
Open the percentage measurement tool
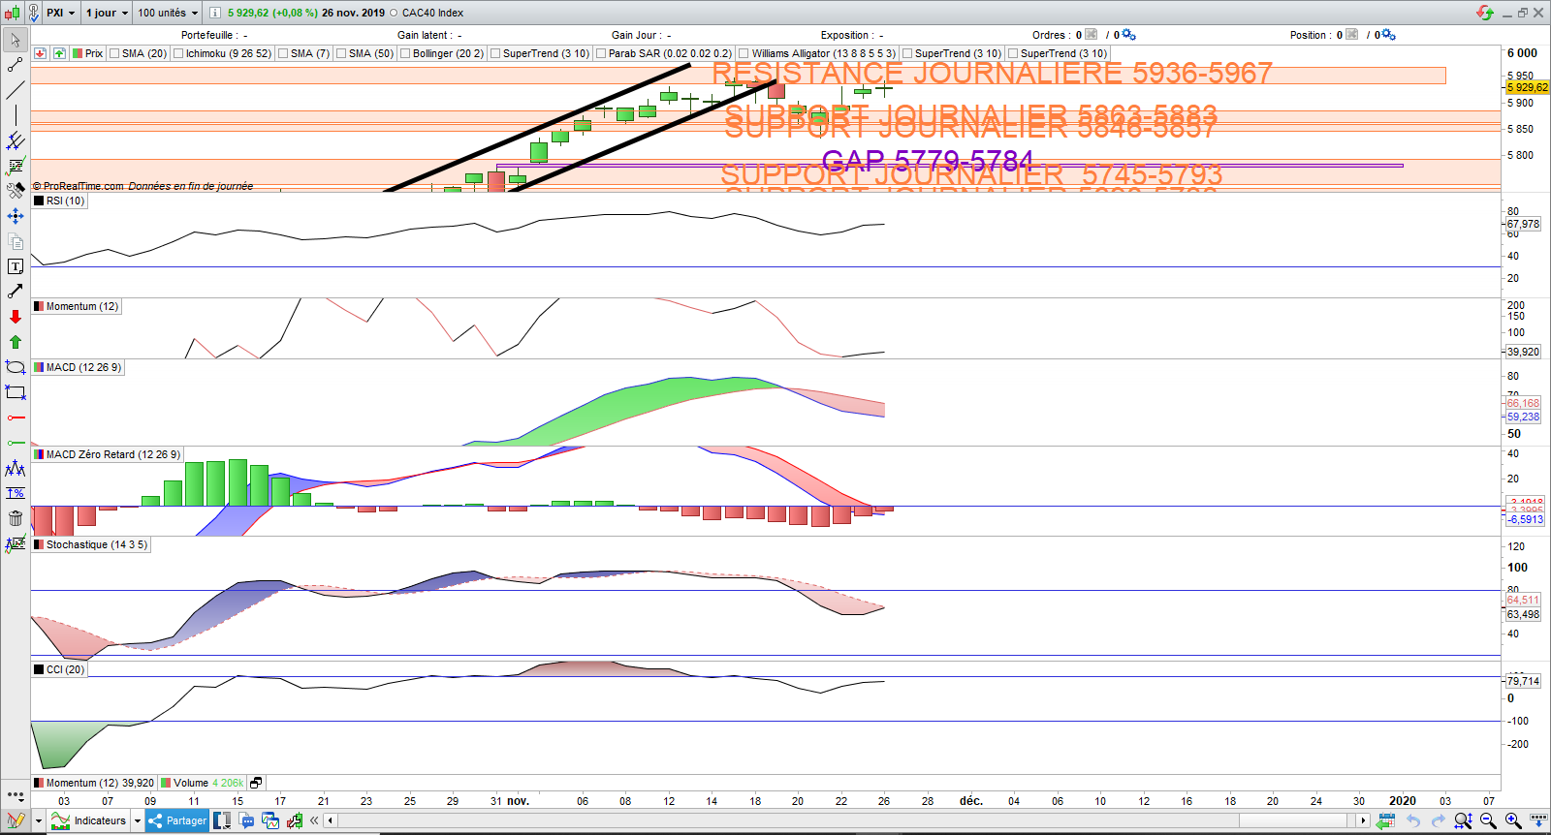(16, 493)
